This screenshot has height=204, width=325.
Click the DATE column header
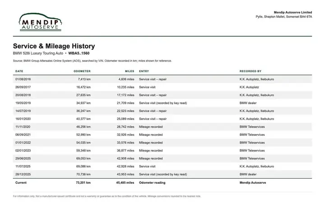tap(19, 71)
